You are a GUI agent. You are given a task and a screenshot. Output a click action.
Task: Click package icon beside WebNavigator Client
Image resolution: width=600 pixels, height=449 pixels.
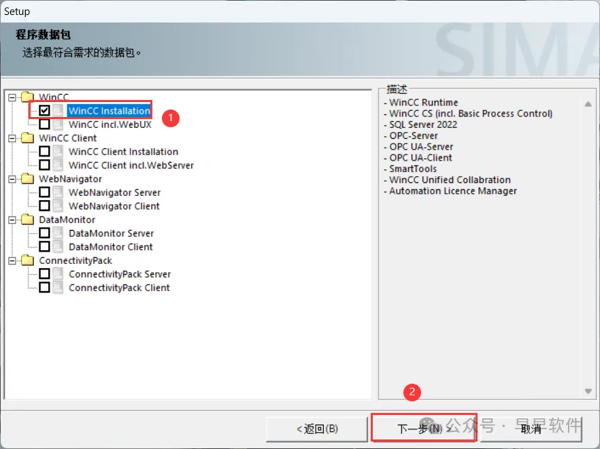(58, 205)
